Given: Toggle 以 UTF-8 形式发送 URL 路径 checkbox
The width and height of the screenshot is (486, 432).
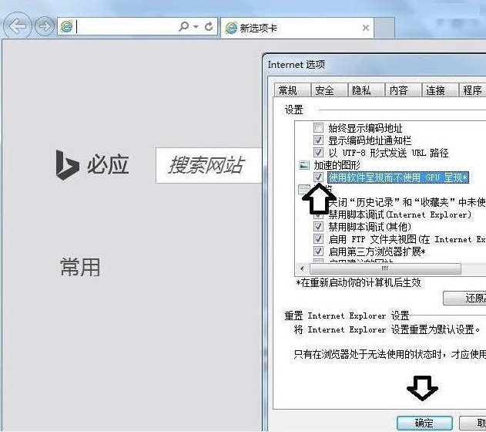Looking at the screenshot, I should pyautogui.click(x=318, y=153).
